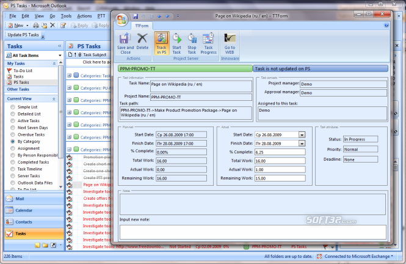Click the Other Tasks header

click(31, 89)
